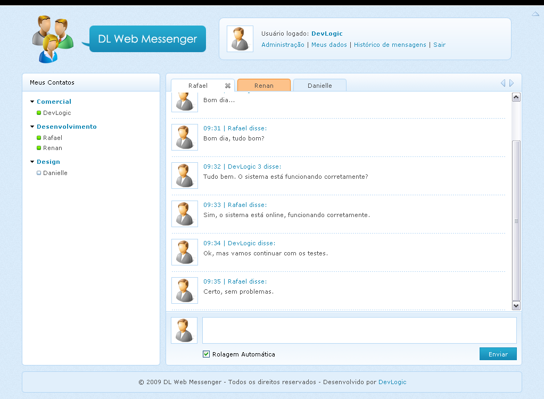544x399 pixels.
Task: Select contact DevLogic in Comercial
Action: [57, 113]
